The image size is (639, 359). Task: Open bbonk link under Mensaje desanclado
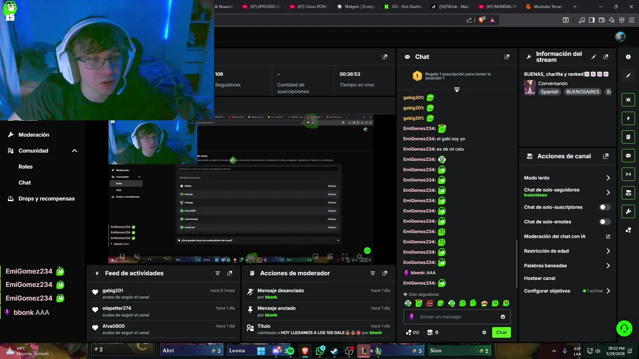point(271,297)
